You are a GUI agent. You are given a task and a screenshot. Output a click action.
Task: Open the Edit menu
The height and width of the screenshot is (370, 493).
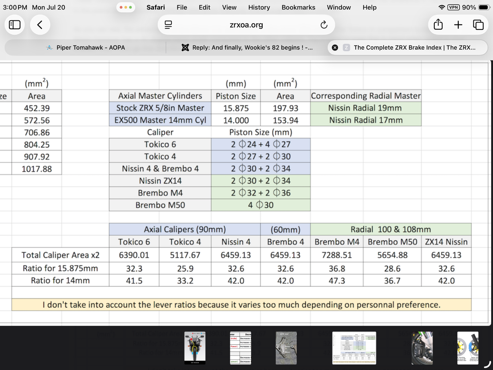click(x=204, y=7)
